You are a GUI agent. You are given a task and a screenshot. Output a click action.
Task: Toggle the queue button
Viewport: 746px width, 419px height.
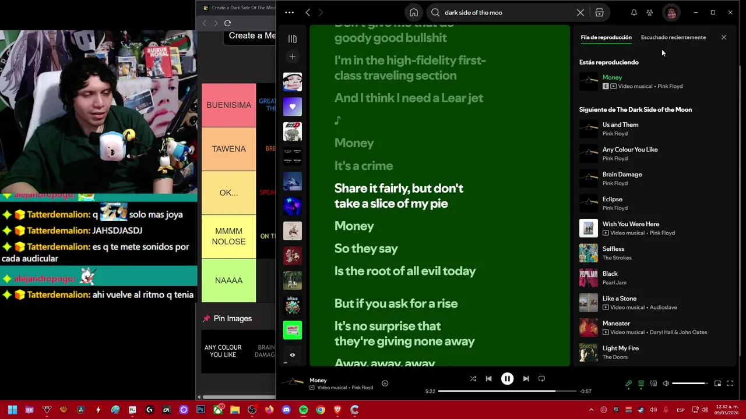(641, 384)
